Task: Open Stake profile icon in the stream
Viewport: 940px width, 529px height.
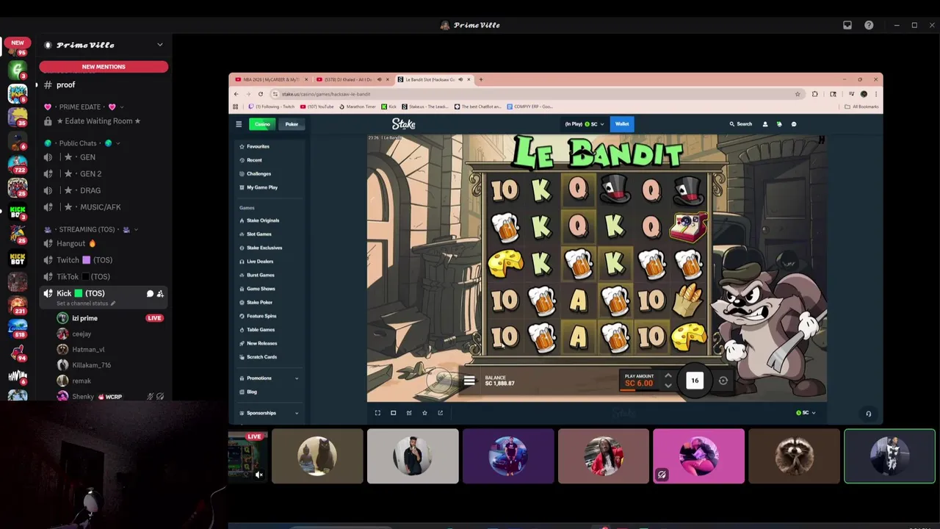Action: point(765,124)
